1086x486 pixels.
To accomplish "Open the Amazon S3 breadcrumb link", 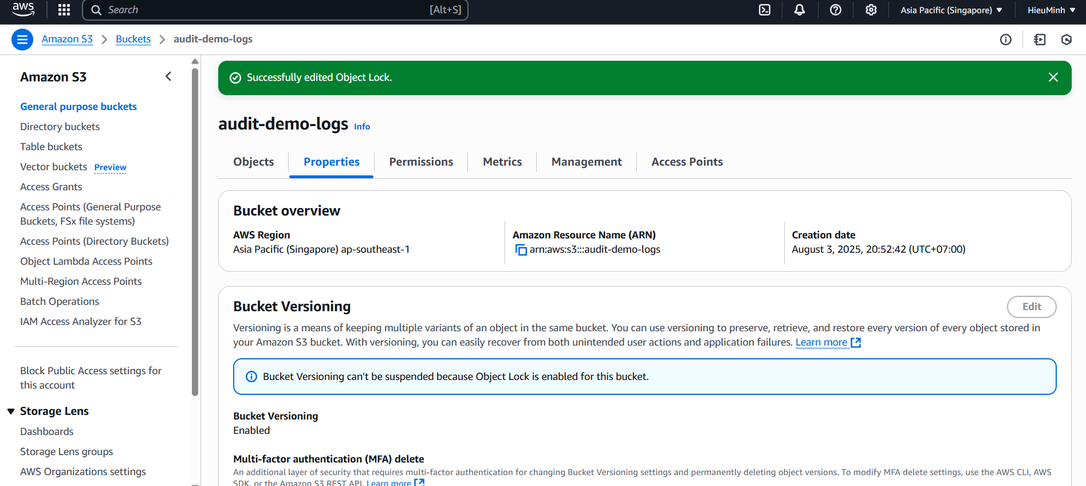I will point(67,39).
